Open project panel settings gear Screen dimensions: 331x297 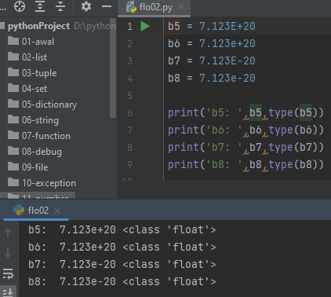tap(86, 6)
